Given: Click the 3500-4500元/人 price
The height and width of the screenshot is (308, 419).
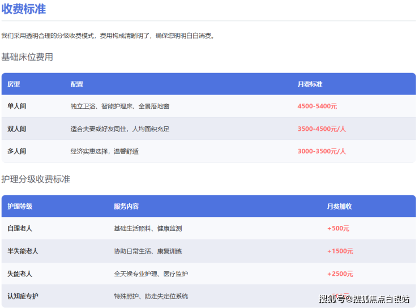Looking at the screenshot, I should point(322,129).
